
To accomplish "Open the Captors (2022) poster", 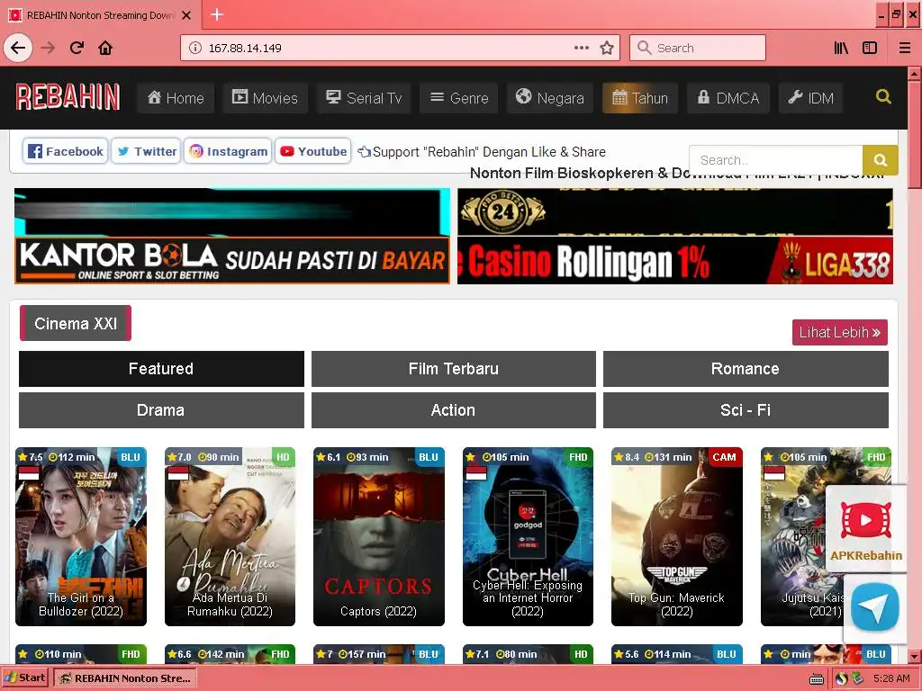I will pyautogui.click(x=379, y=536).
